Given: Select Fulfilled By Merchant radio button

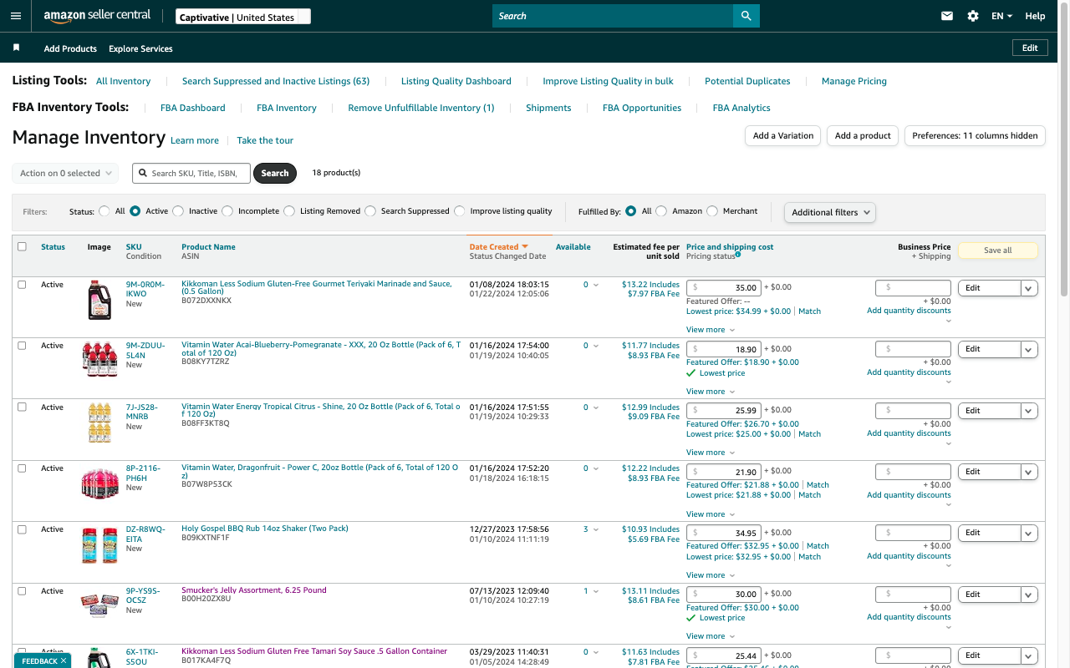Looking at the screenshot, I should 712,211.
